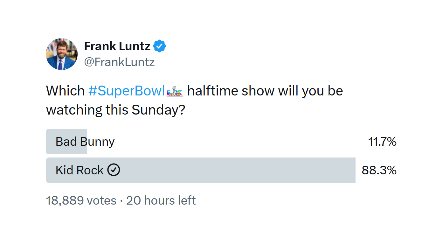
Task: Click the blue verified badge
Action: tap(159, 46)
